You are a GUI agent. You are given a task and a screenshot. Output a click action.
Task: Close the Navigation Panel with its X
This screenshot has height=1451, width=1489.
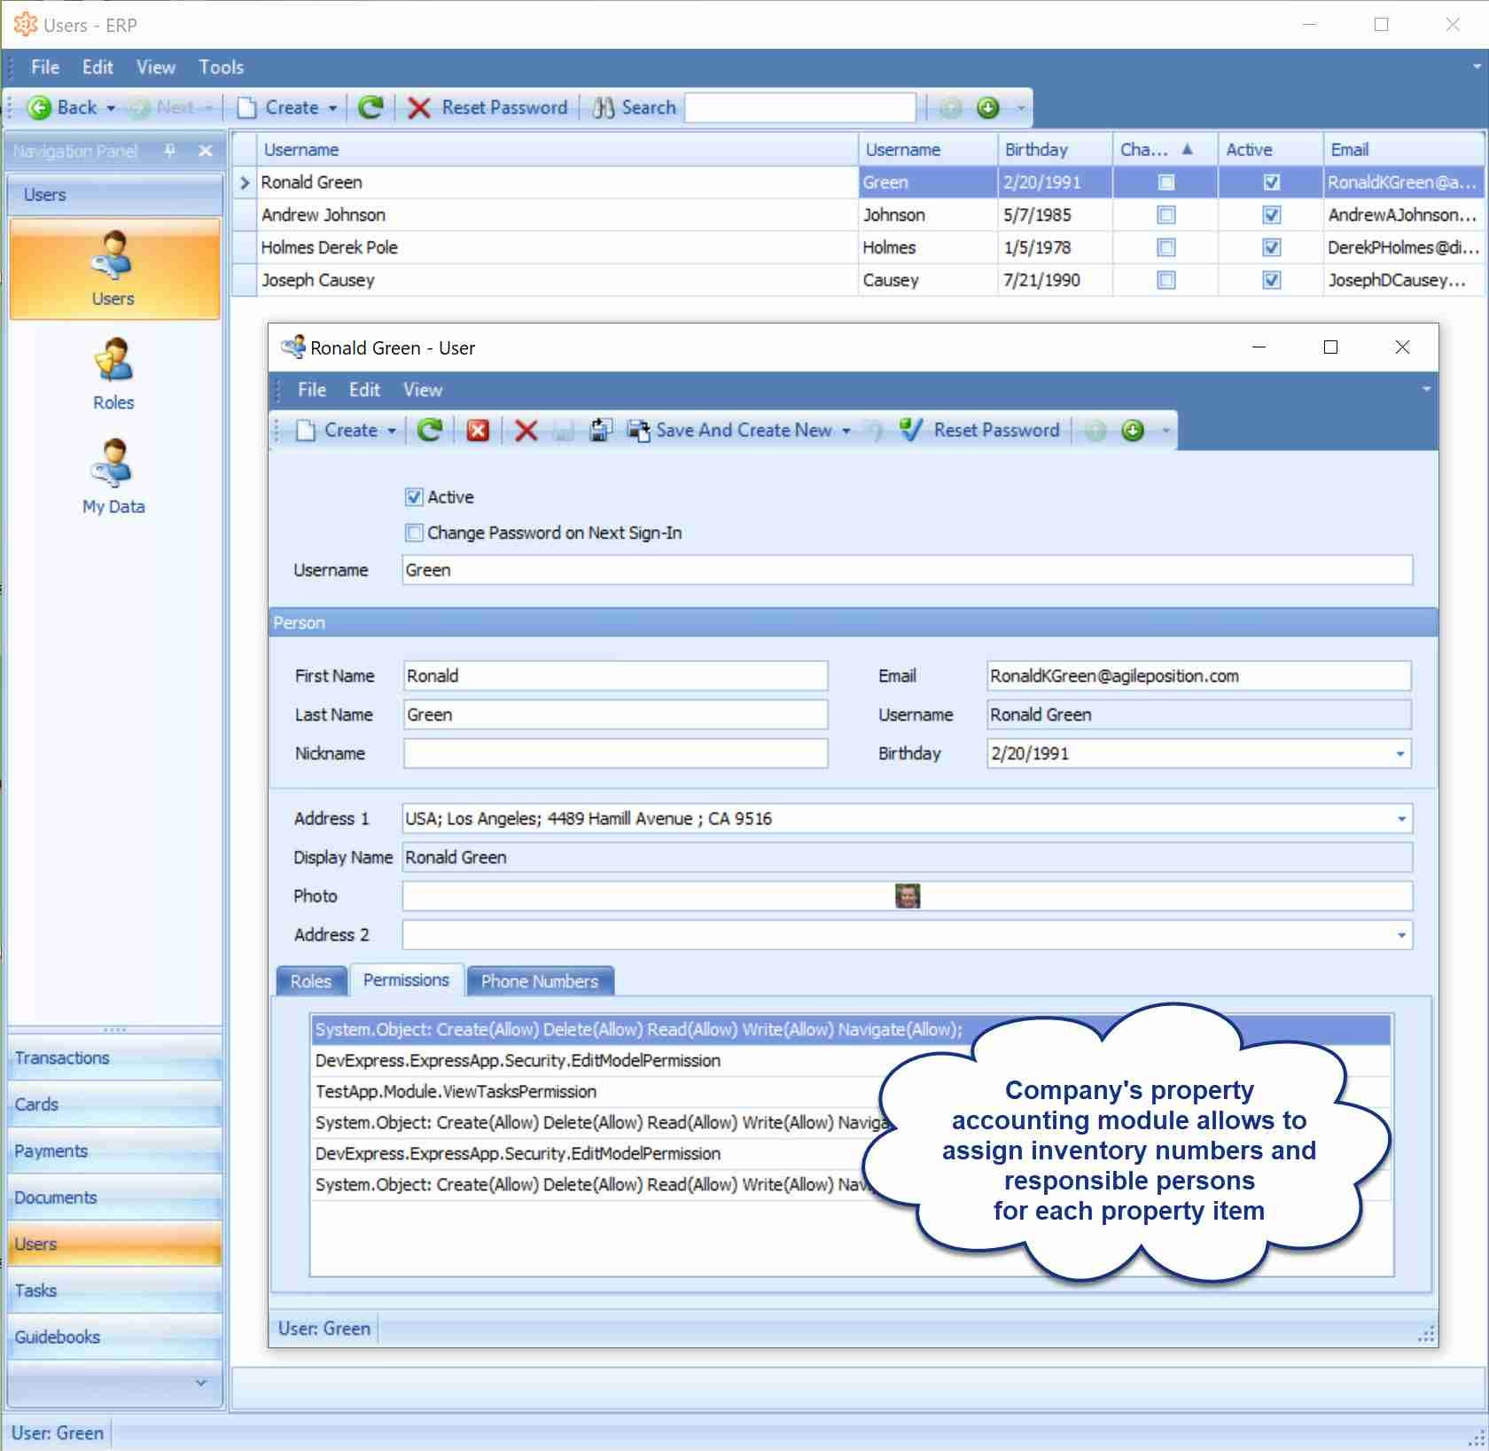(x=206, y=151)
